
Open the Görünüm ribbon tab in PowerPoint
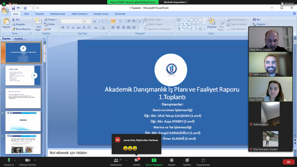[120, 14]
